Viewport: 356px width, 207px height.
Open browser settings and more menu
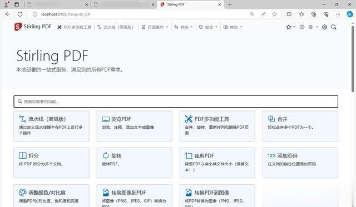(338, 14)
